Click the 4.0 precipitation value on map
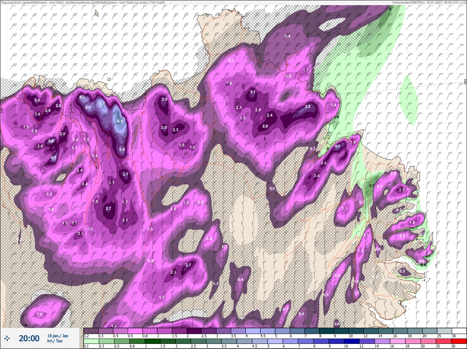The width and height of the screenshot is (467, 349). coord(82,97)
